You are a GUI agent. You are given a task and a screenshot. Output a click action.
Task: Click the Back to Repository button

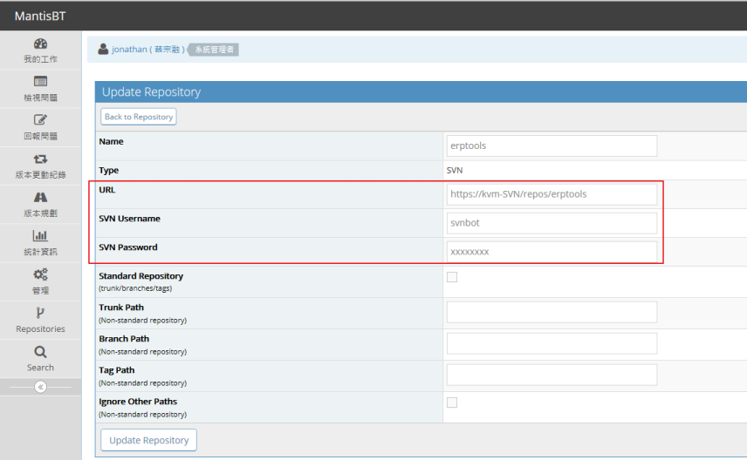click(139, 117)
